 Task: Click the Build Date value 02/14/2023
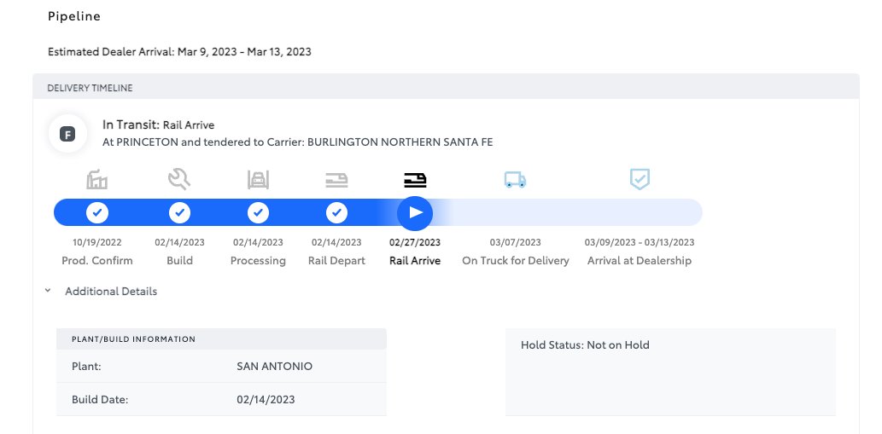tap(266, 400)
